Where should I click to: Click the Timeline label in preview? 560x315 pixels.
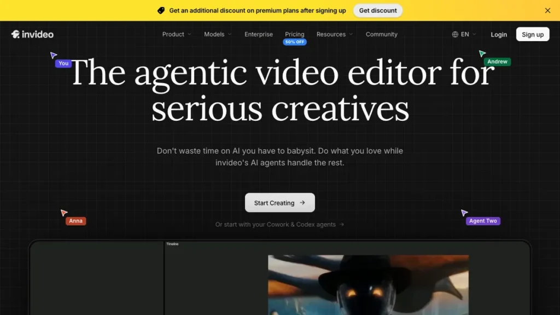click(172, 244)
